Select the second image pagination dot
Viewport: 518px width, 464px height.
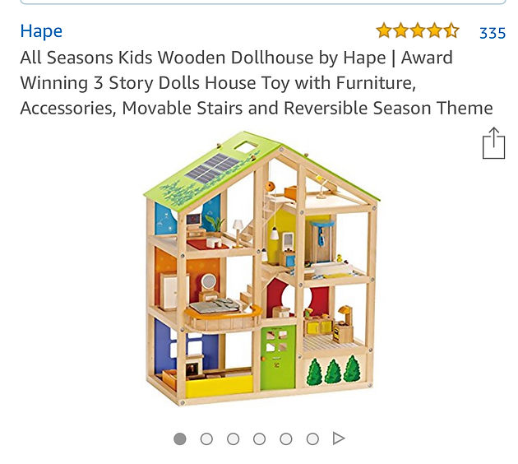click(x=206, y=438)
